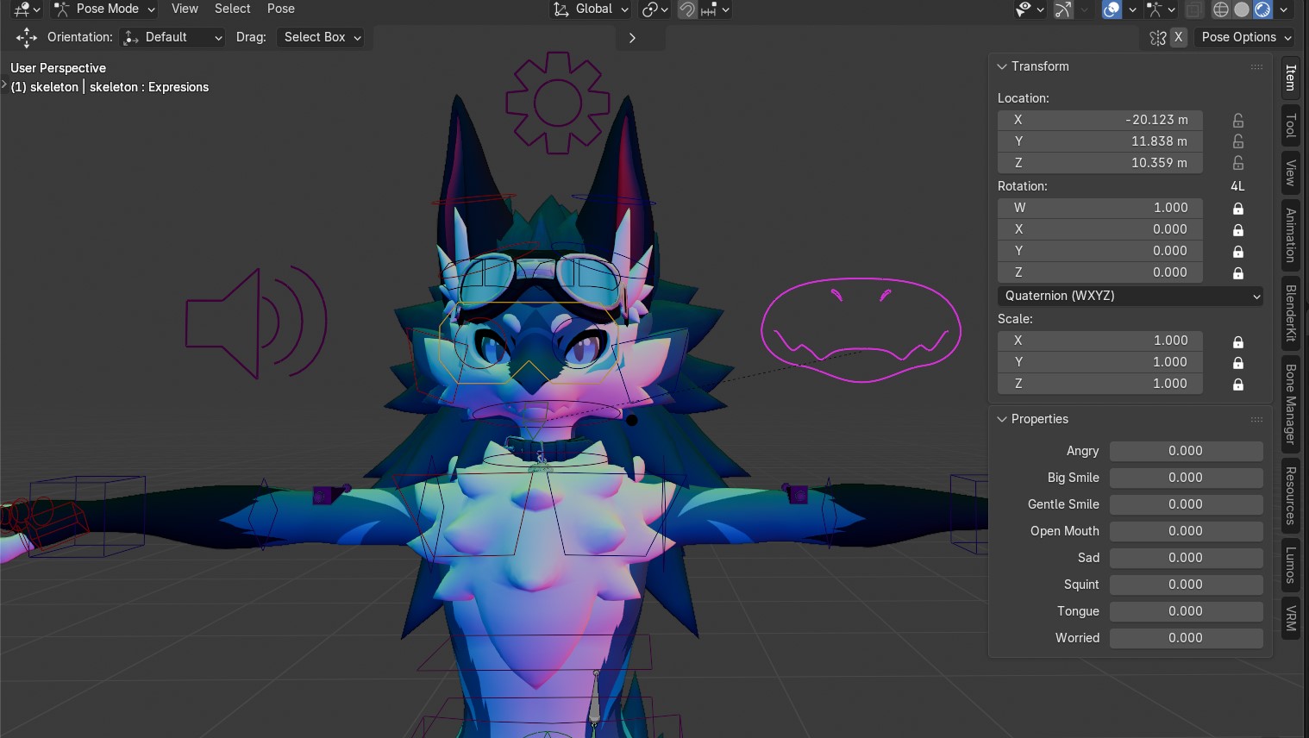Switch to Wireframe viewport shading
1309x738 pixels.
[1219, 9]
